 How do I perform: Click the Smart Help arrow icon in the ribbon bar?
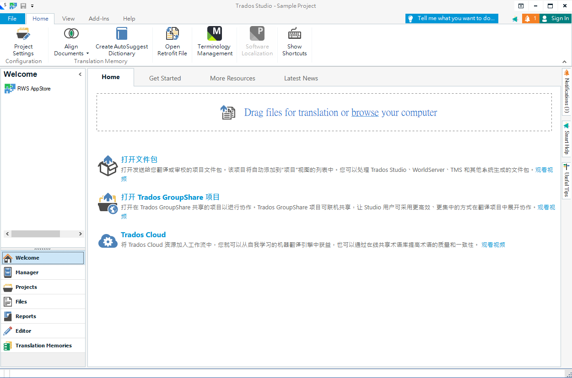click(515, 19)
